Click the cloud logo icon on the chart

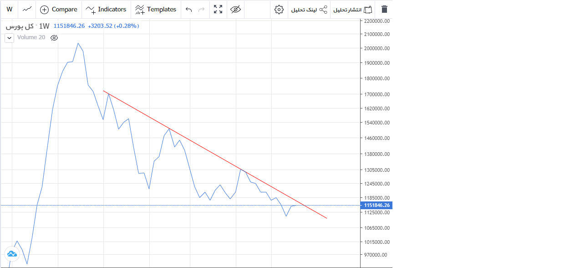(x=11, y=254)
